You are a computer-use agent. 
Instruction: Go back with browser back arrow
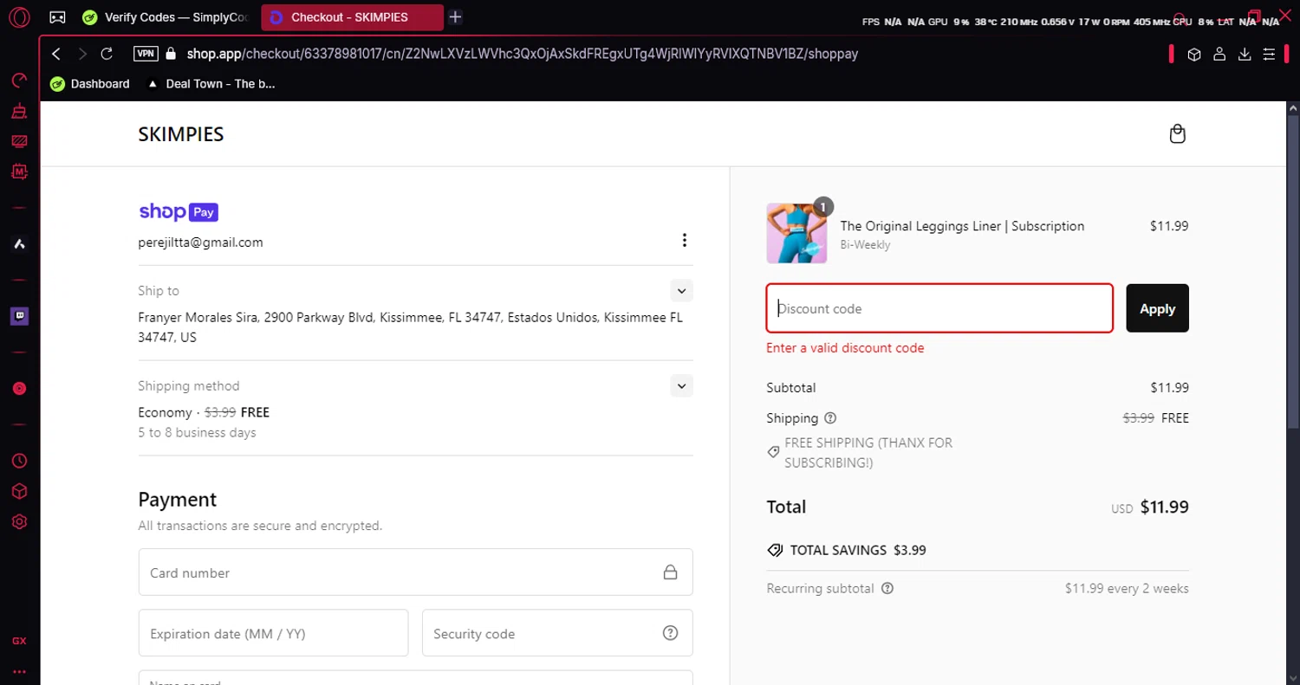(x=56, y=54)
